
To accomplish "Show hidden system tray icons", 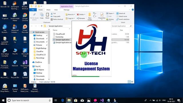I will [150, 100].
